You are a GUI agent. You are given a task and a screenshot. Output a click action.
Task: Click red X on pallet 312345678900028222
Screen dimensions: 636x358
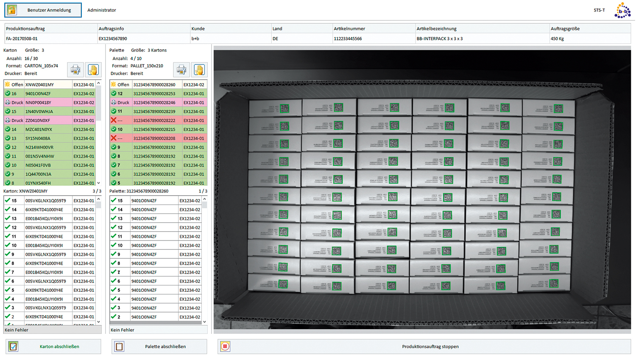click(114, 120)
